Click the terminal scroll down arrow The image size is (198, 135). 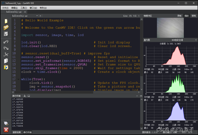click(142, 129)
